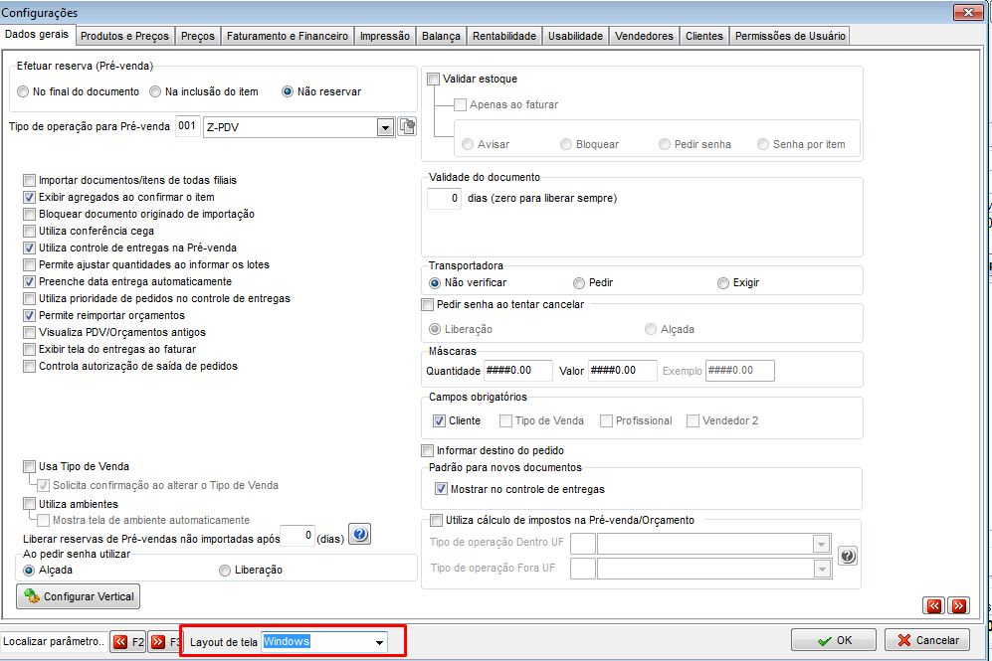Click Tipo de operação code field 001
Viewport: 992px width, 661px height.
pyautogui.click(x=188, y=126)
